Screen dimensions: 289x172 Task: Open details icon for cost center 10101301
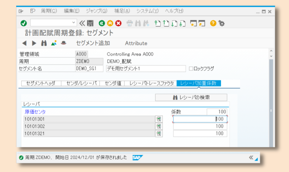point(159,119)
